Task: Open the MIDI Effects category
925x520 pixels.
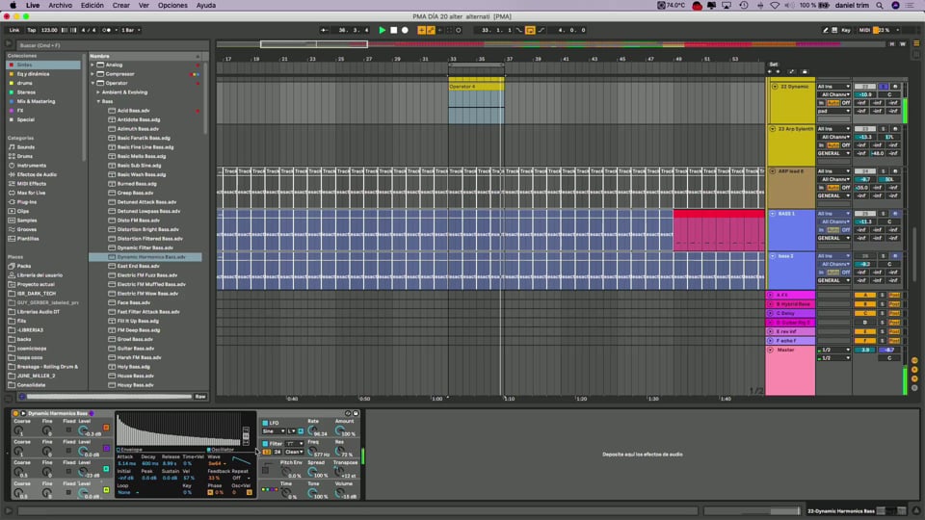Action: pos(31,184)
